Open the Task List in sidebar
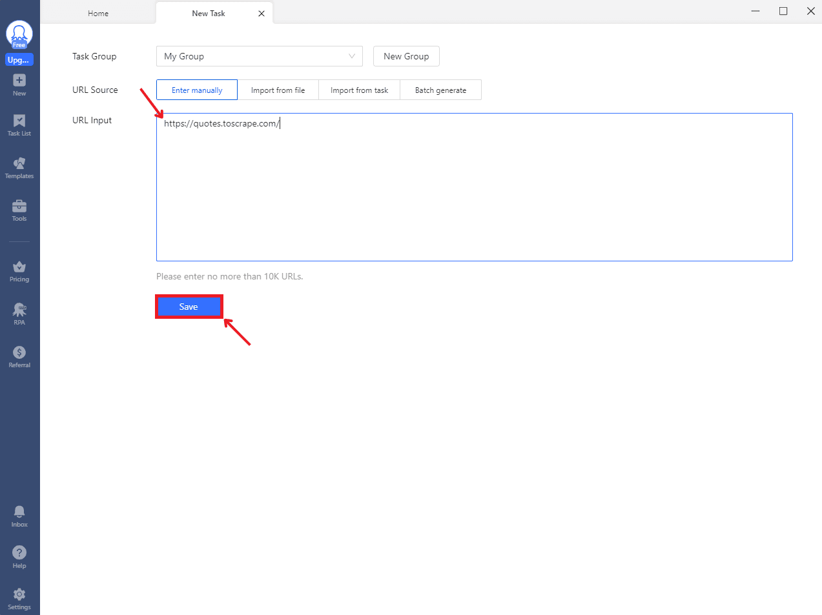This screenshot has width=822, height=615. tap(19, 121)
